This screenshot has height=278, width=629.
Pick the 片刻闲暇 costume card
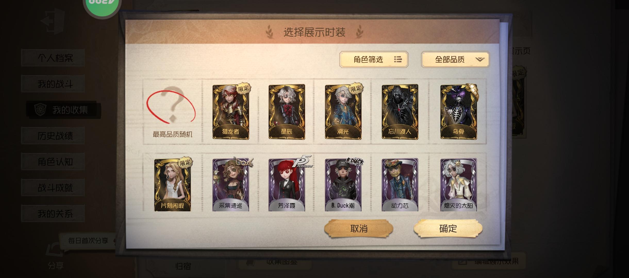point(172,185)
